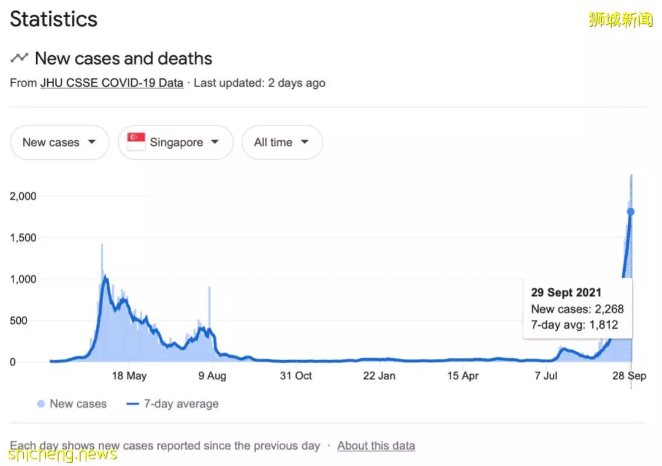The image size is (662, 466).
Task: Click the blue data point on chart peak
Action: [x=630, y=212]
